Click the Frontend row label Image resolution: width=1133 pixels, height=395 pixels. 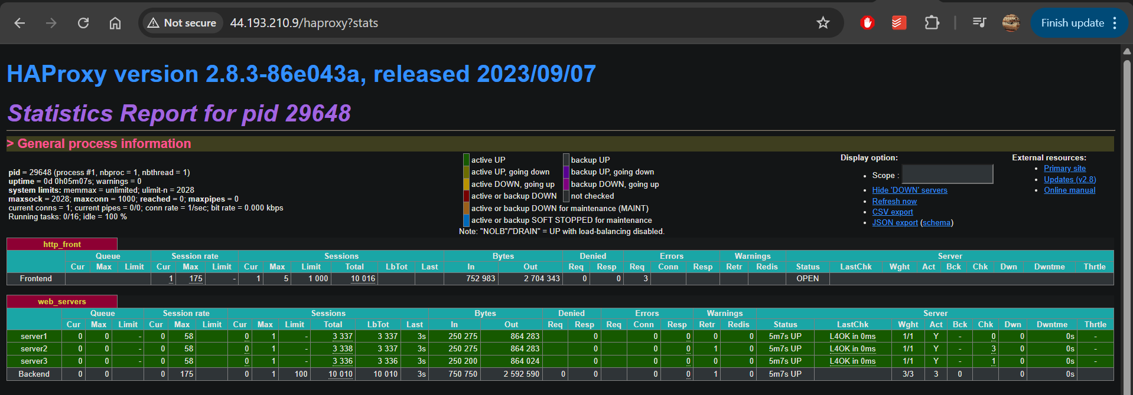click(x=35, y=278)
